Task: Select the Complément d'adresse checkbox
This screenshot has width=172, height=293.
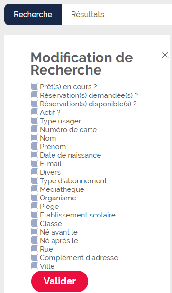Action: tap(35, 258)
